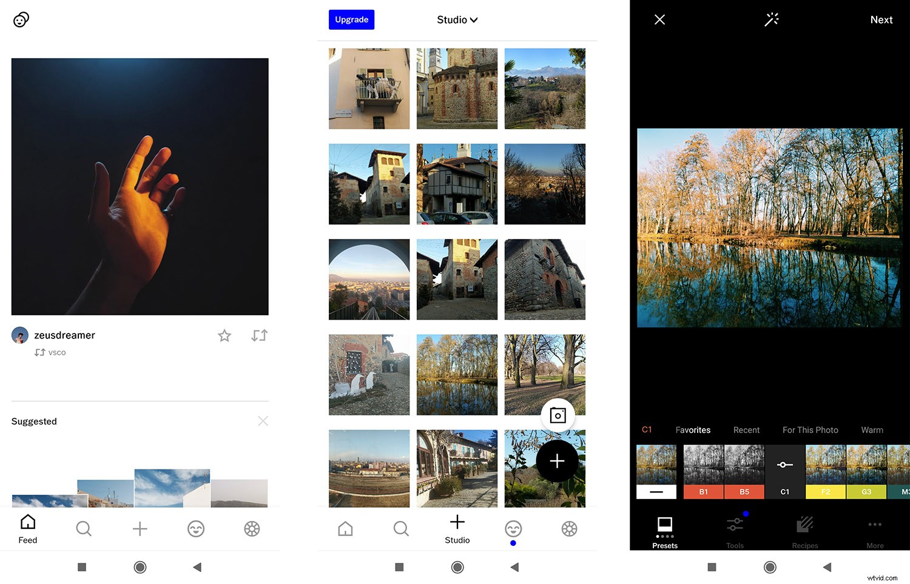910x584 pixels.
Task: Dismiss the Suggested section with the X
Action: pos(263,420)
